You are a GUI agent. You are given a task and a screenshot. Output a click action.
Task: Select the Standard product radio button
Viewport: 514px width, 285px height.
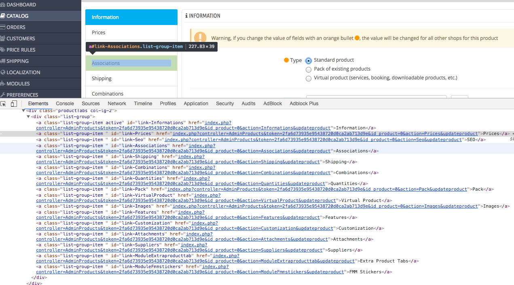pos(309,61)
